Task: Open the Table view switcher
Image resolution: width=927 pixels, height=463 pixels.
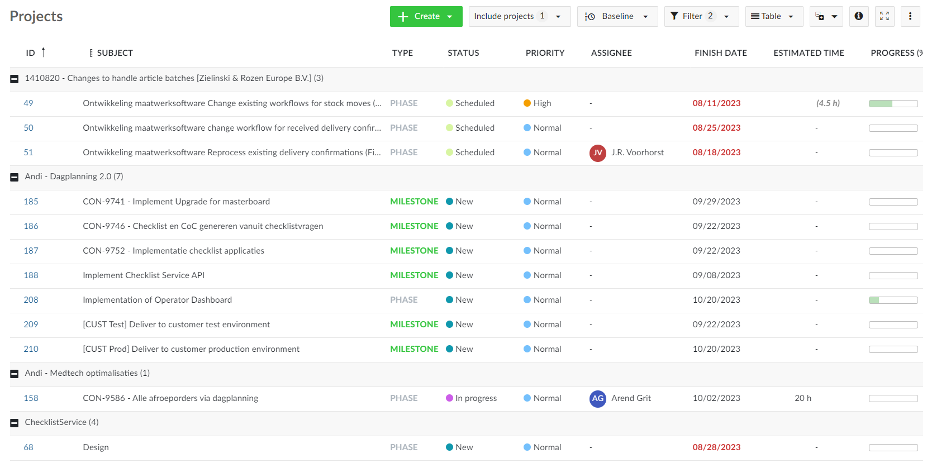Action: (773, 16)
